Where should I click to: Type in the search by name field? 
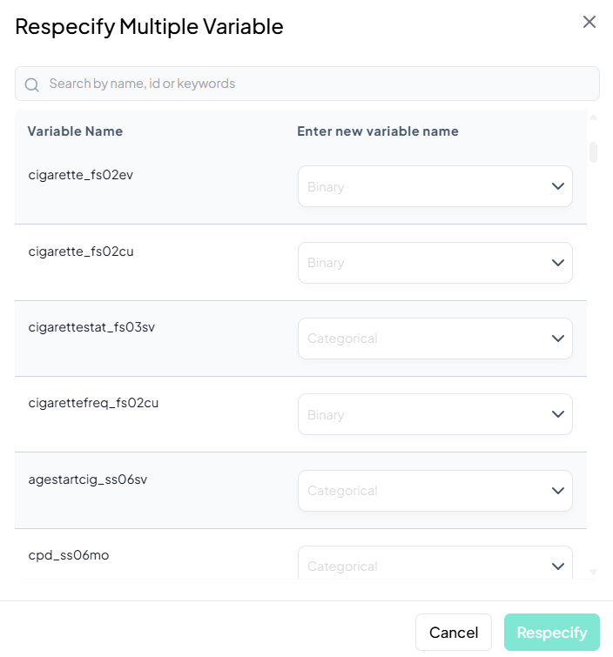(313, 84)
